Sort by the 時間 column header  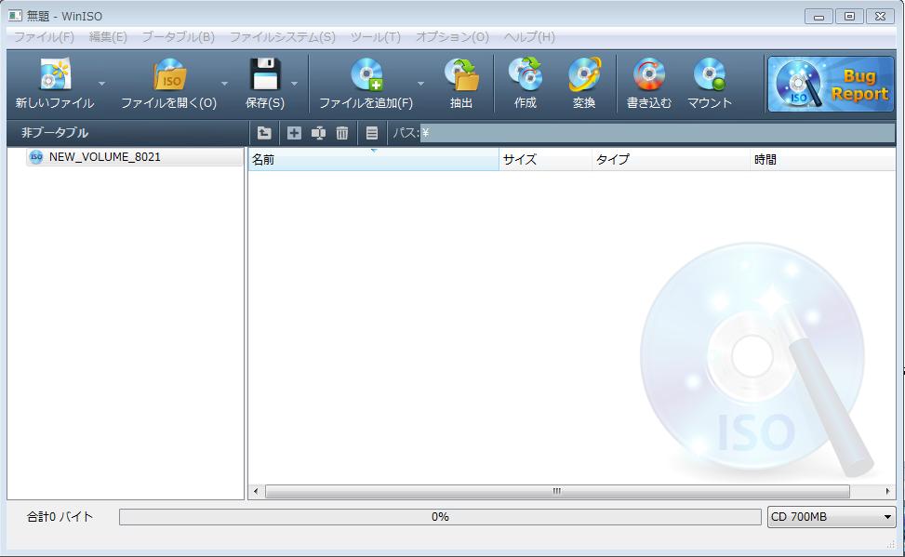822,159
